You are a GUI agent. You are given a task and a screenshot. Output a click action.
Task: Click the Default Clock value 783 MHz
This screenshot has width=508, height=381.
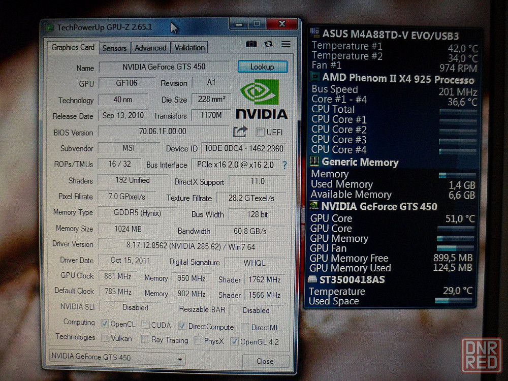118,292
